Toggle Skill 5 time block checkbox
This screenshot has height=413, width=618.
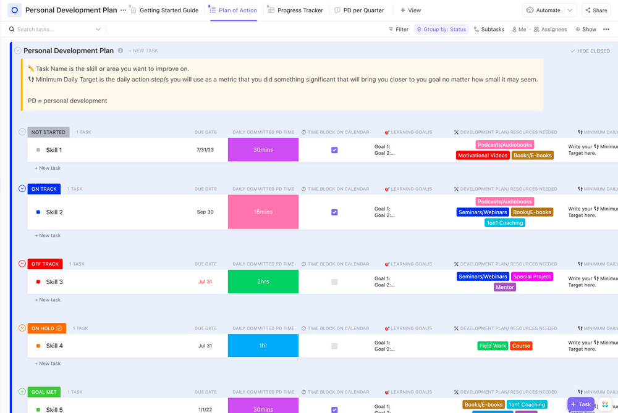[334, 410]
